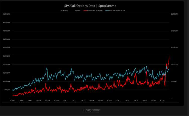Click the 25,000,000 left axis label
This screenshot has height=116, width=189.
pyautogui.click(x=6, y=56)
